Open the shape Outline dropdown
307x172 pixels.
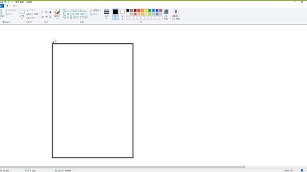coord(95,11)
